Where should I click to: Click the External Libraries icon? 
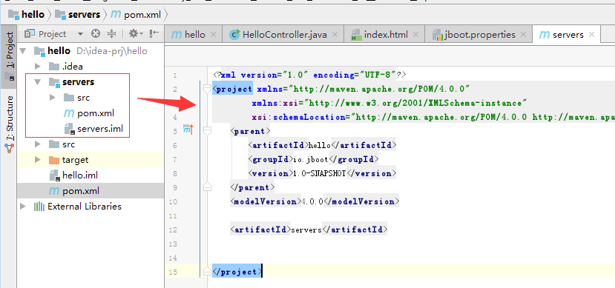pyautogui.click(x=39, y=207)
